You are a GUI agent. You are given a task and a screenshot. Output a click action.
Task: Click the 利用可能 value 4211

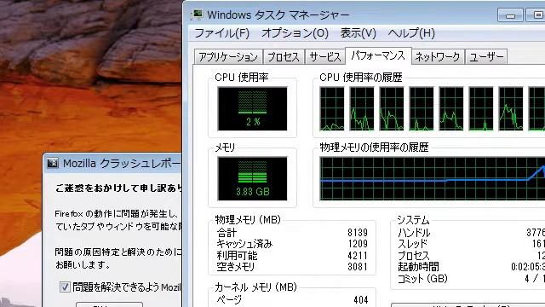click(x=358, y=256)
